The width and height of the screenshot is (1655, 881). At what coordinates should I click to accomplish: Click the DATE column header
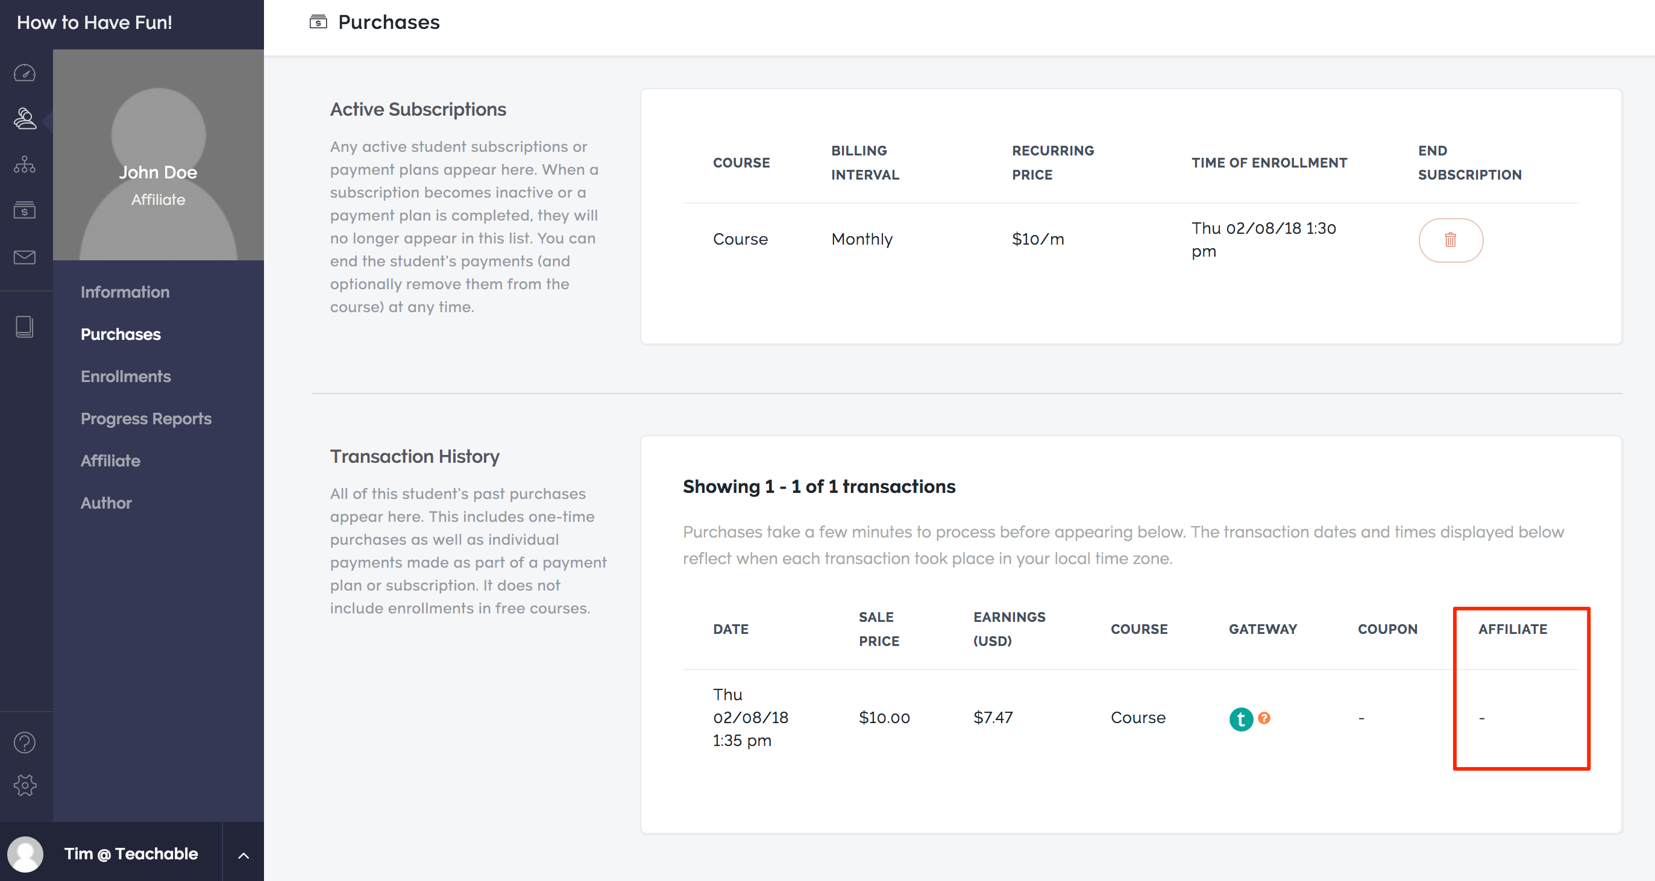click(x=730, y=629)
